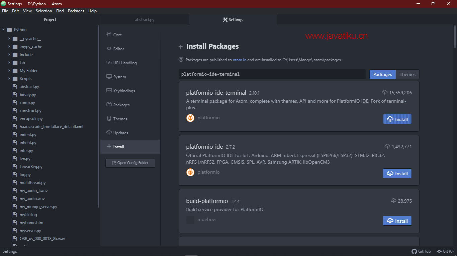Click the settings panel vertical scrollbar
Image resolution: width=457 pixels, height=256 pixels.
(455, 37)
